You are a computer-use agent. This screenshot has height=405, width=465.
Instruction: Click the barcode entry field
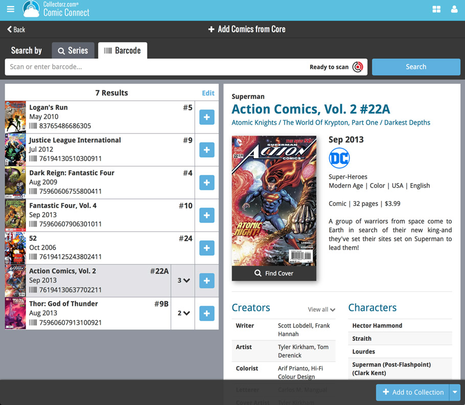[x=153, y=67]
